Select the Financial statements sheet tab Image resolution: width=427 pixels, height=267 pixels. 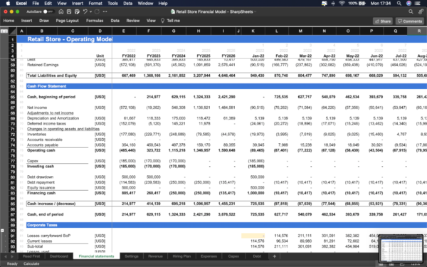[96, 256]
